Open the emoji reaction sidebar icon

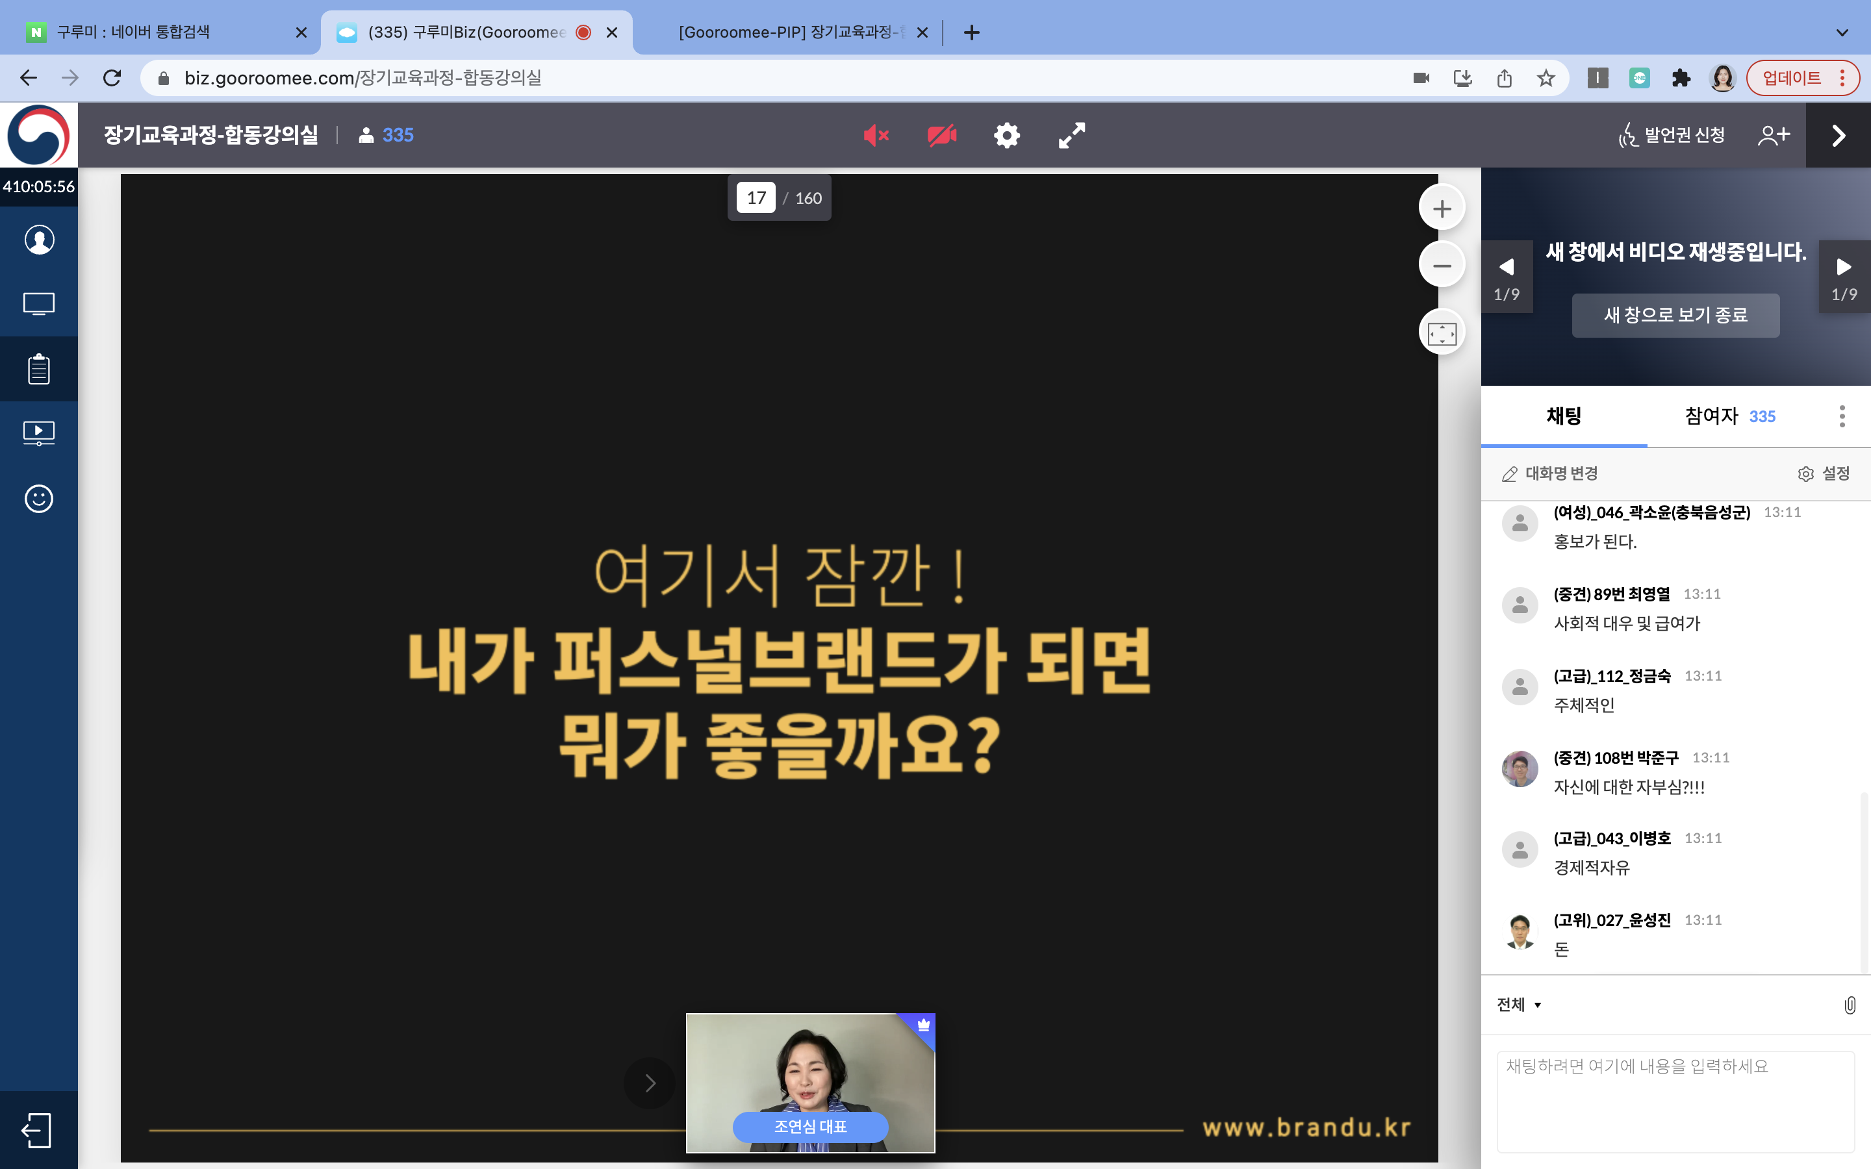[39, 499]
